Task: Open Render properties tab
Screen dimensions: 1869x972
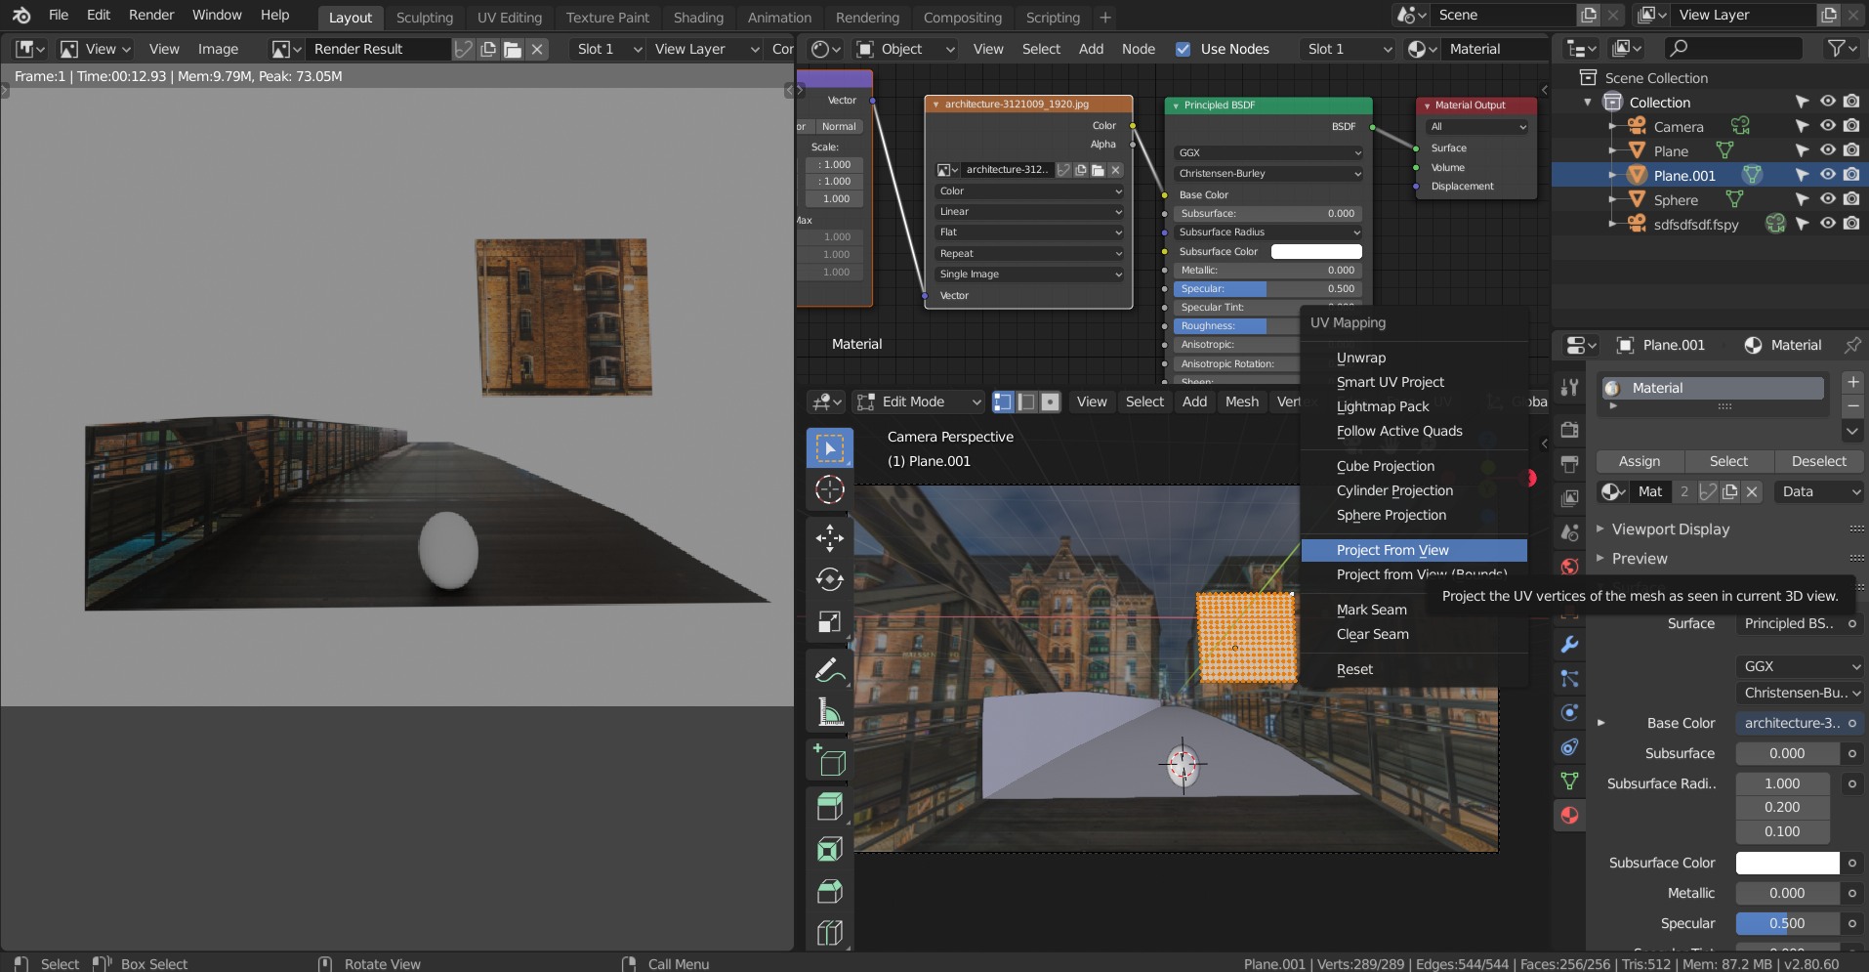Action: point(1569,430)
